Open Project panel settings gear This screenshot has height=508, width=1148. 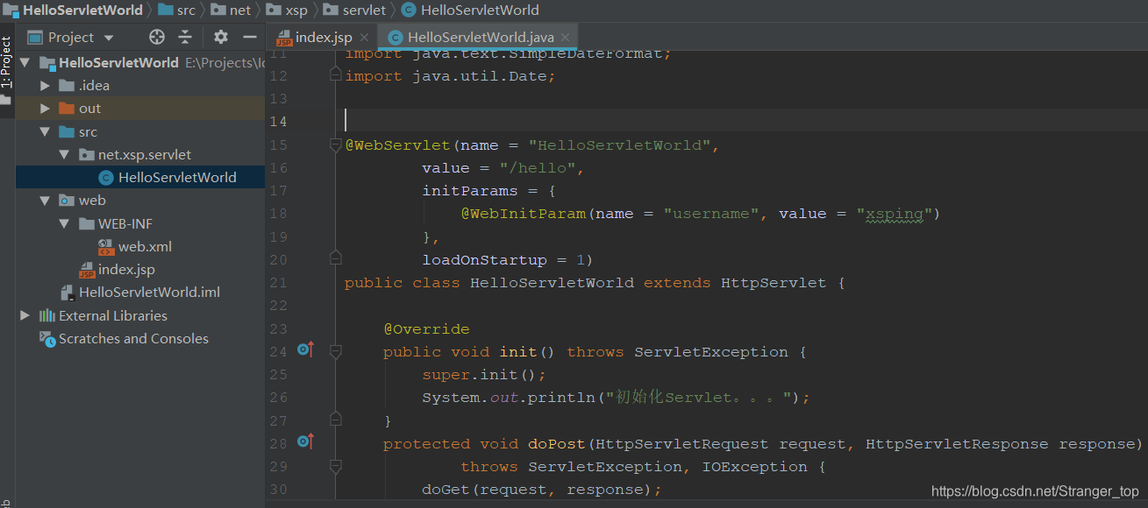(221, 37)
